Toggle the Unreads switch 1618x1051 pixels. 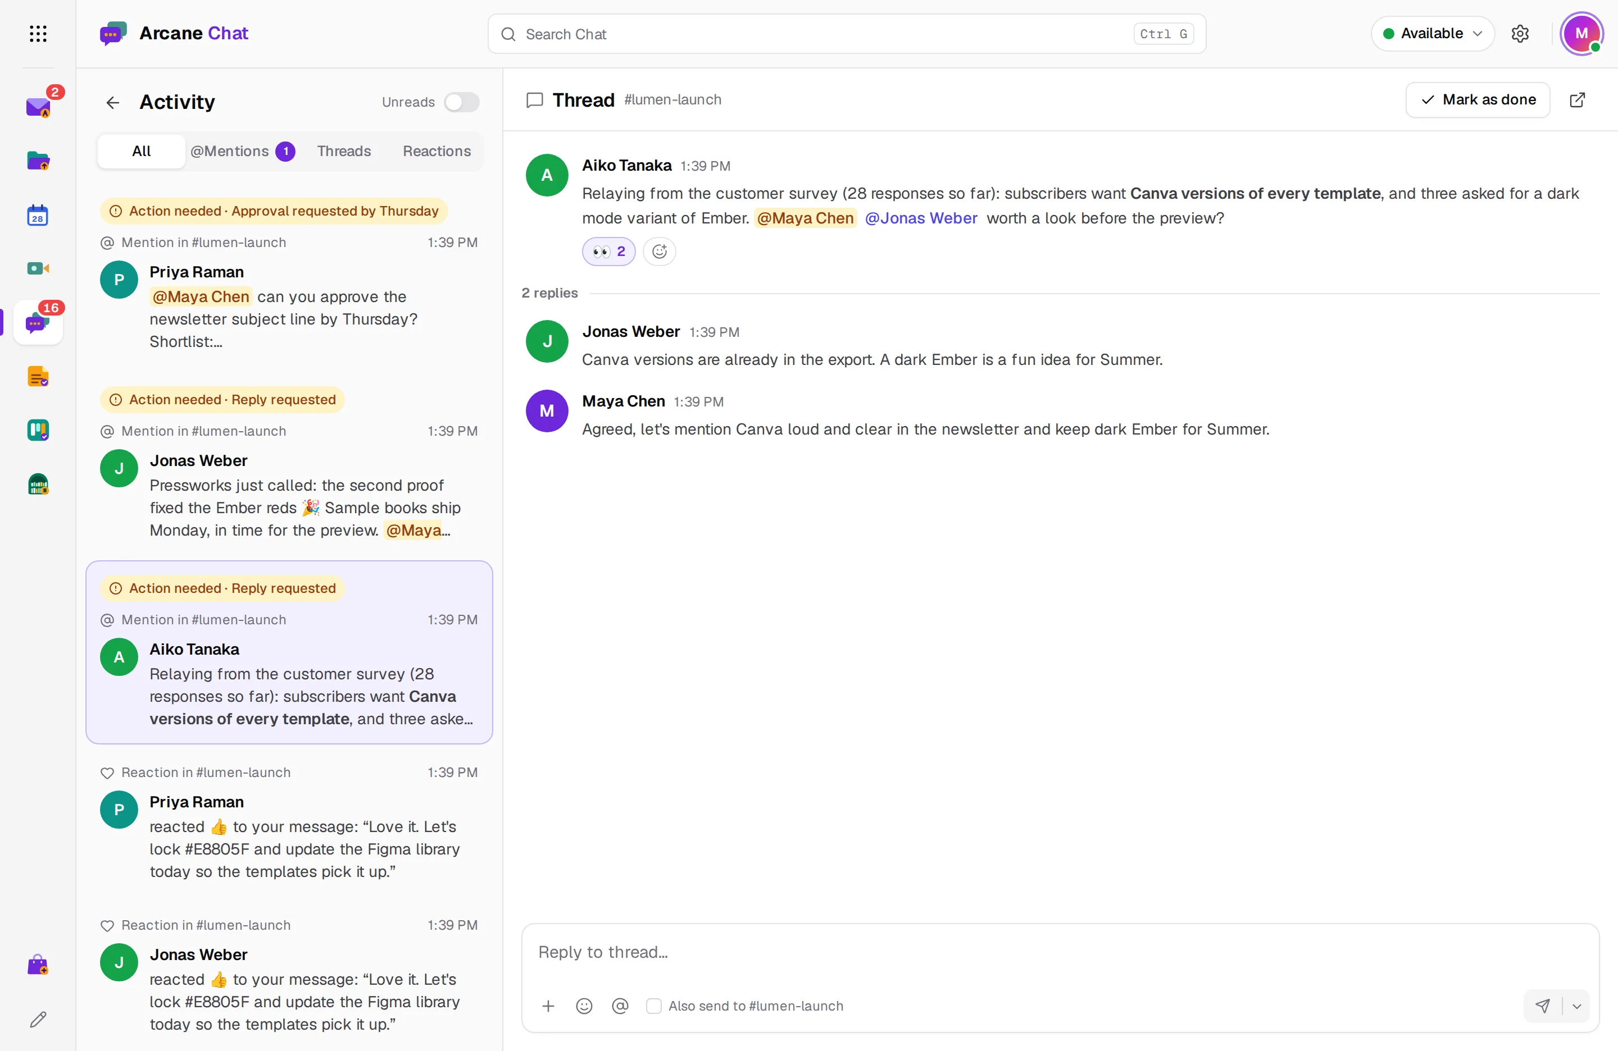click(x=462, y=102)
